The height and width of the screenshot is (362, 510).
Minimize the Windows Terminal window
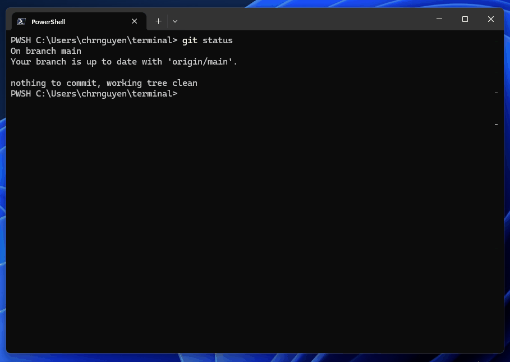(x=439, y=19)
